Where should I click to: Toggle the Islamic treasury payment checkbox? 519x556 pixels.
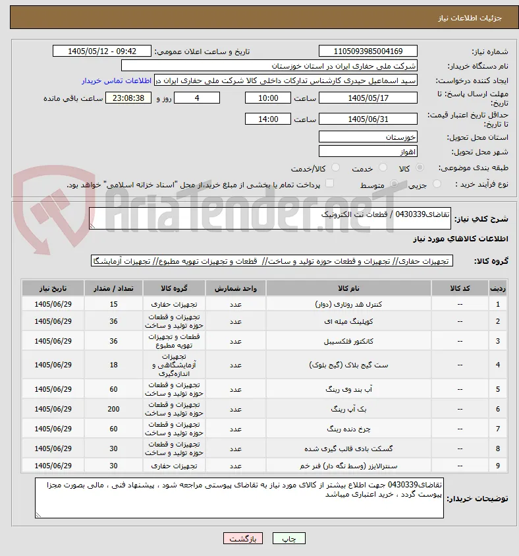click(329, 183)
